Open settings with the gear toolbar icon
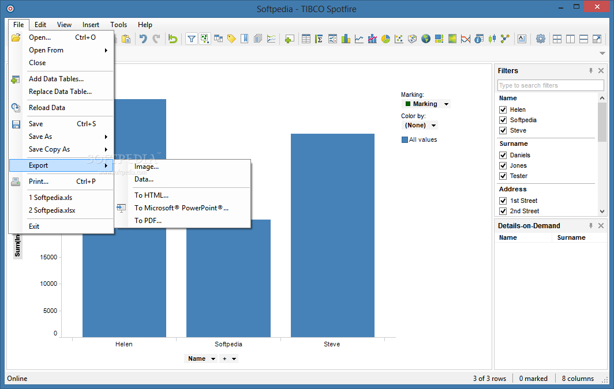Screen dimensions: 614x389 coord(540,39)
